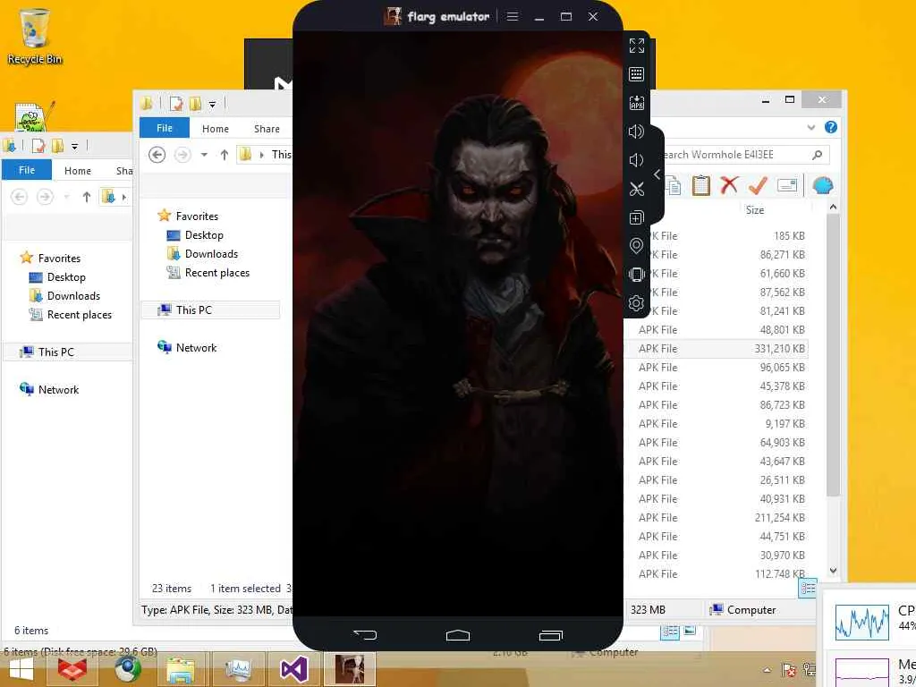Click the vertical scrollbar thumb in file list

[x=833, y=355]
